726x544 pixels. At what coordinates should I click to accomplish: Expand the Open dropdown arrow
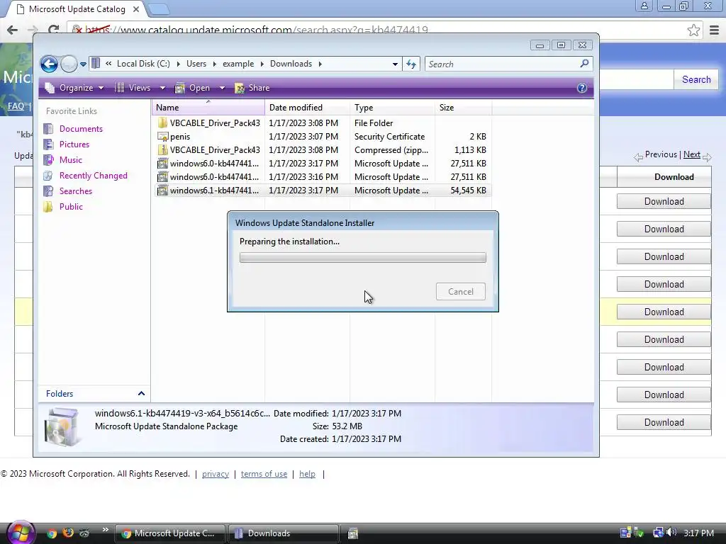(x=222, y=88)
